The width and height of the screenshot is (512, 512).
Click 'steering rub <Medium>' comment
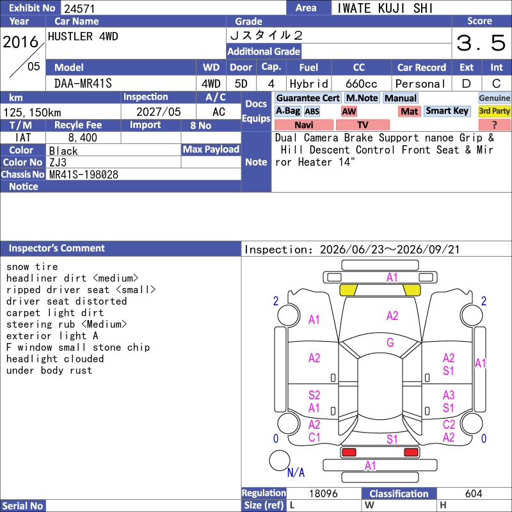point(67,324)
